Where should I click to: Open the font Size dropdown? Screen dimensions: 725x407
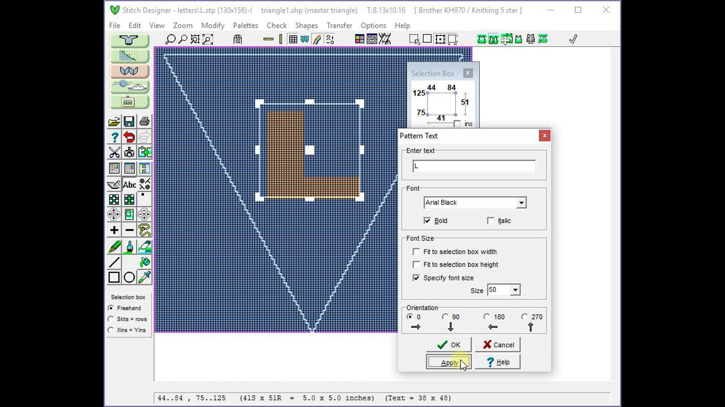pos(515,290)
